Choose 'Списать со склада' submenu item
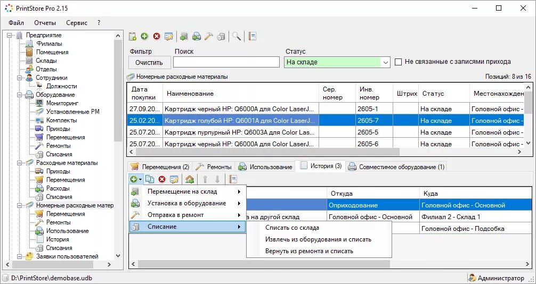The image size is (536, 284). (319, 228)
